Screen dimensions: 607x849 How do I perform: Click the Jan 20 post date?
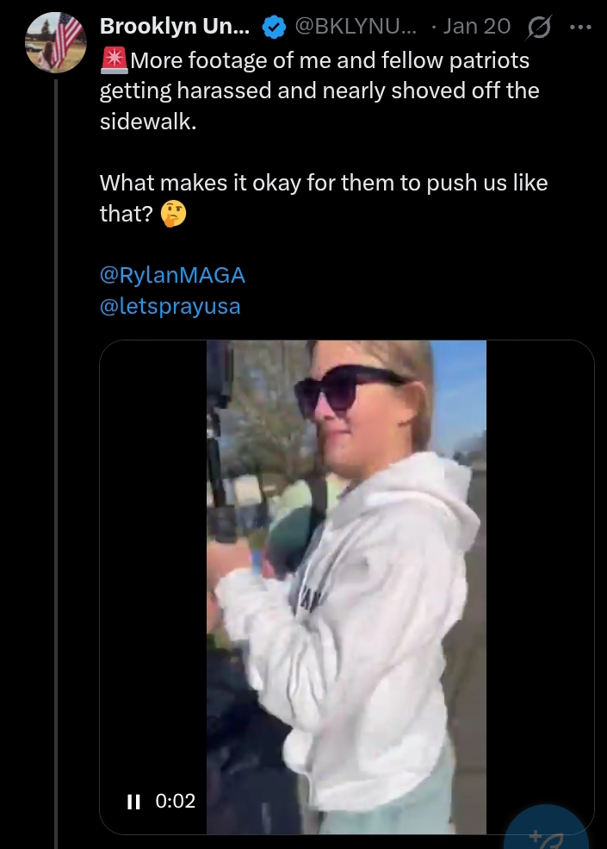click(476, 27)
